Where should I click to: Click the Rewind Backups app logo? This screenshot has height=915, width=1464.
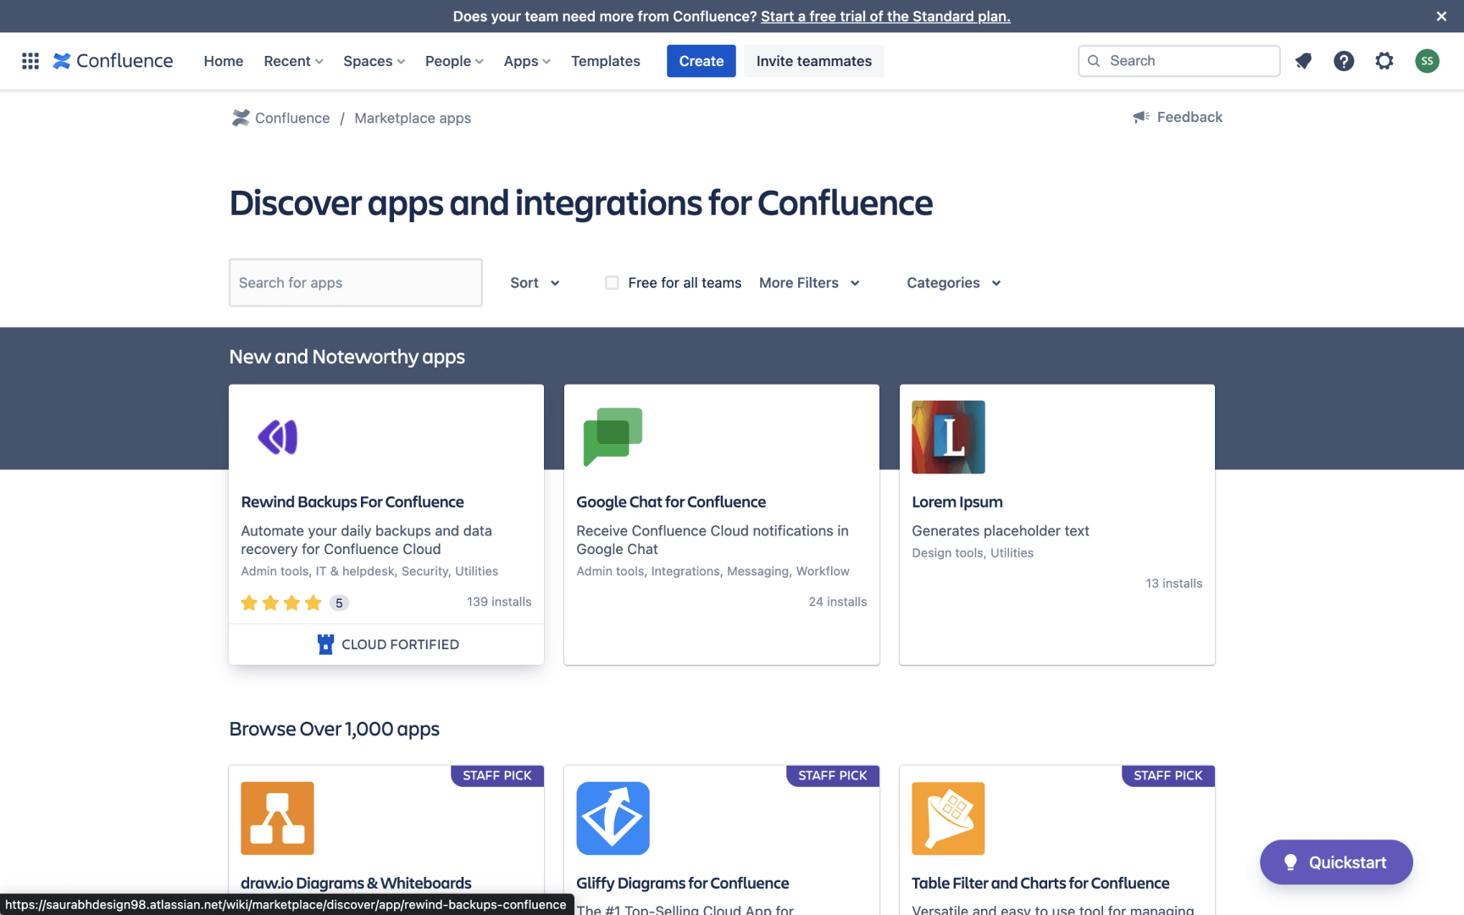278,437
